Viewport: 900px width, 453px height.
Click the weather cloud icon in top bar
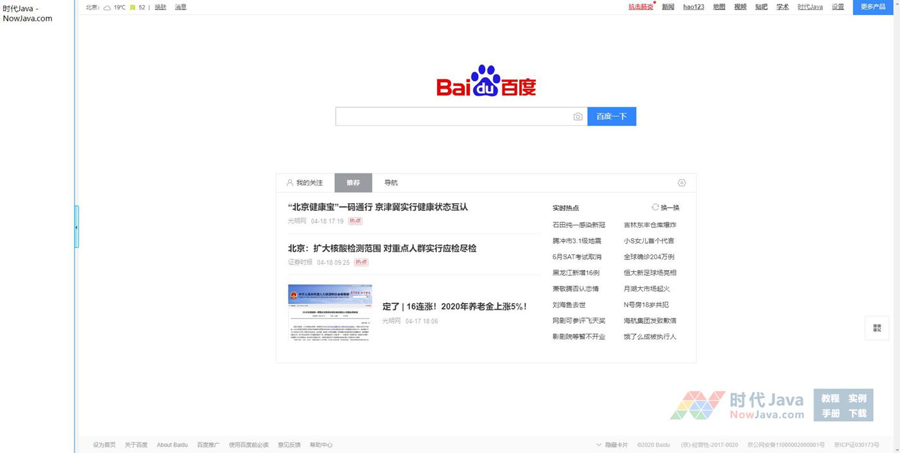pyautogui.click(x=107, y=8)
